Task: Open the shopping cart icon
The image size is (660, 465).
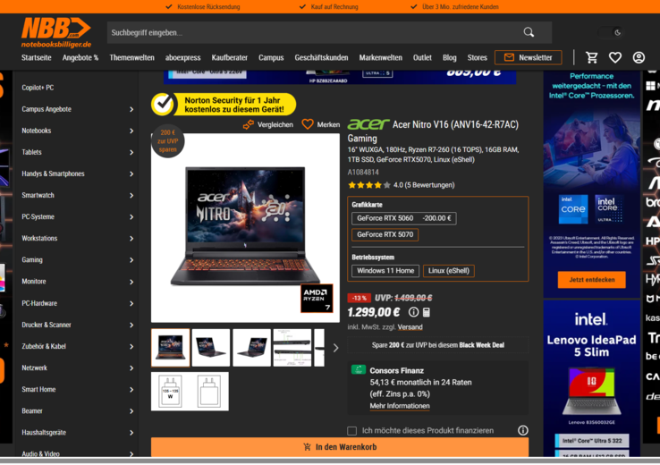Action: (x=592, y=57)
